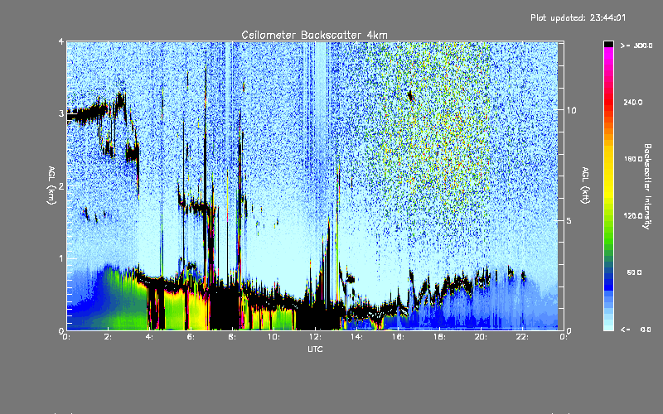Click the '<= 0.0' colorbar minimum label
The height and width of the screenshot is (414, 663).
pos(636,329)
